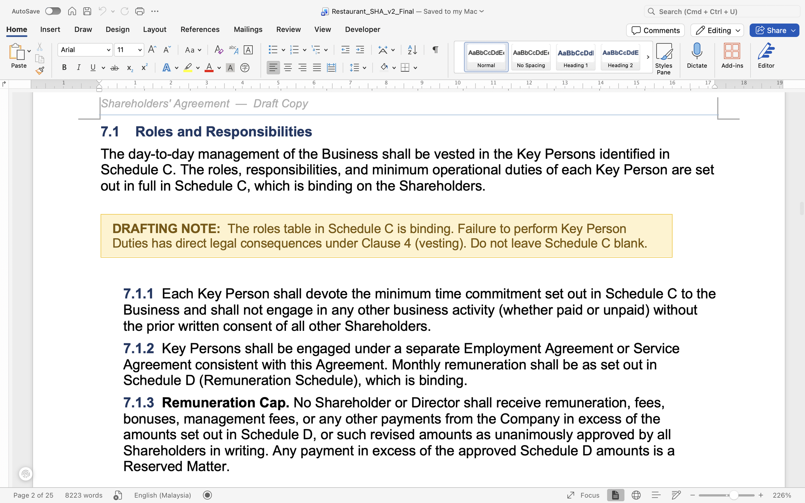This screenshot has width=805, height=503.
Task: Copy the selection
Action: tap(40, 59)
